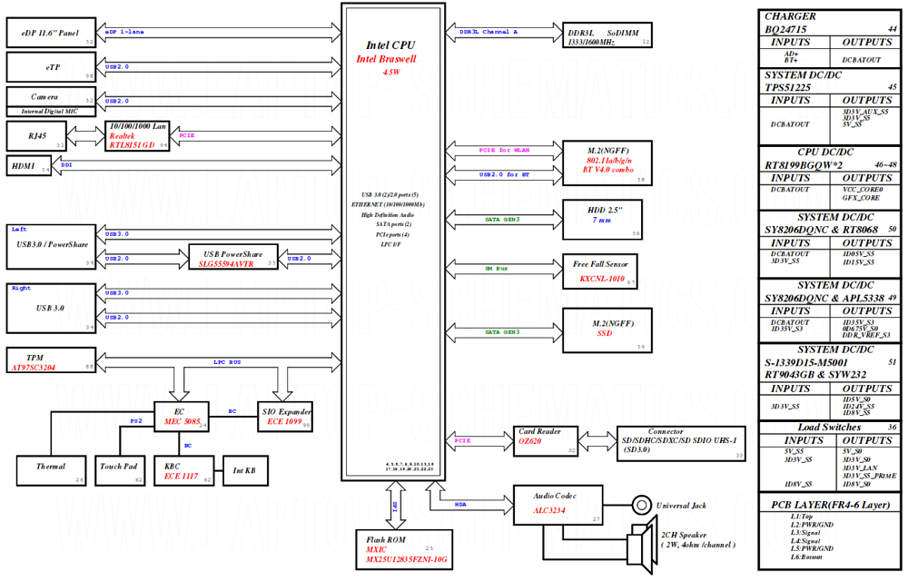Click the red Intel Braswell text
The width and height of the screenshot is (908, 581).
click(386, 59)
